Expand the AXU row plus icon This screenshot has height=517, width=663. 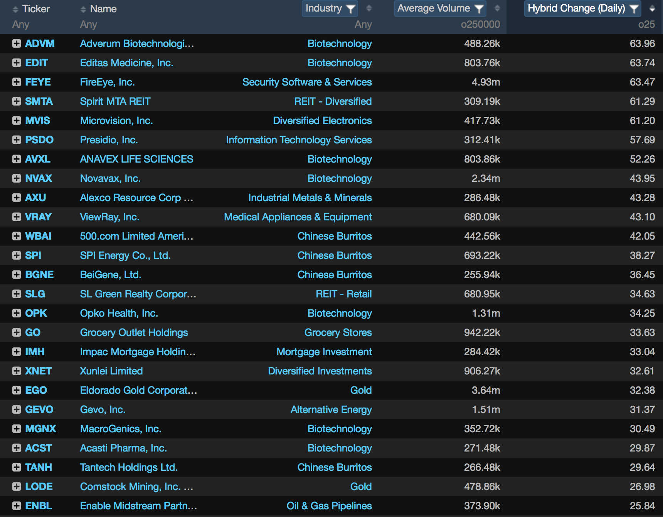(x=17, y=198)
